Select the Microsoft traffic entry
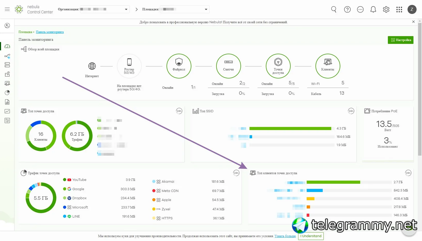Viewport: 422px width, 241px height. point(99,207)
